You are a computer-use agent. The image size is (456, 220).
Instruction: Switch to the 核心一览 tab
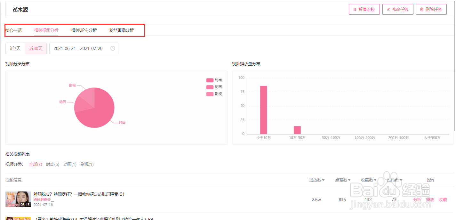13,30
